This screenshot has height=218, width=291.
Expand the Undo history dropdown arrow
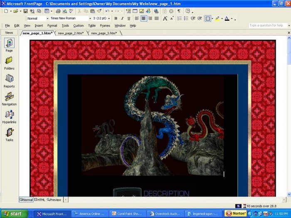(112, 11)
